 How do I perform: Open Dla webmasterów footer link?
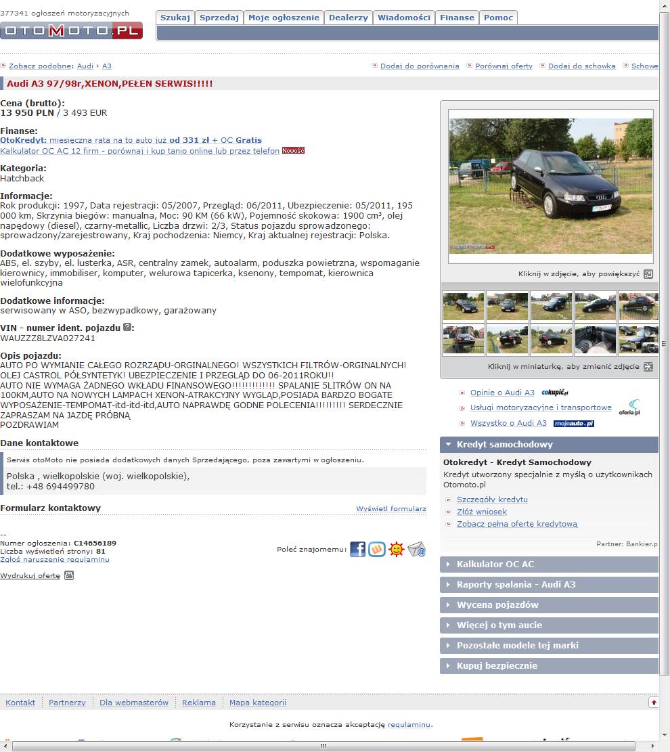coord(134,703)
